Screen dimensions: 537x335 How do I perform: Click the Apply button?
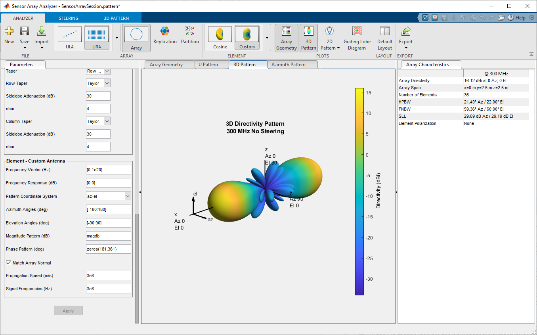(68, 311)
